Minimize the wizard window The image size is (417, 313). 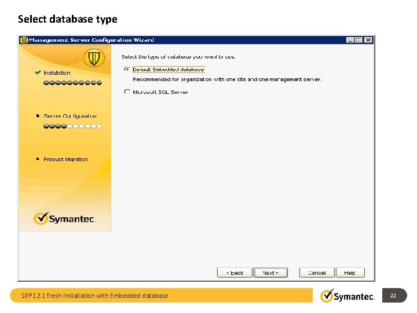pyautogui.click(x=350, y=40)
